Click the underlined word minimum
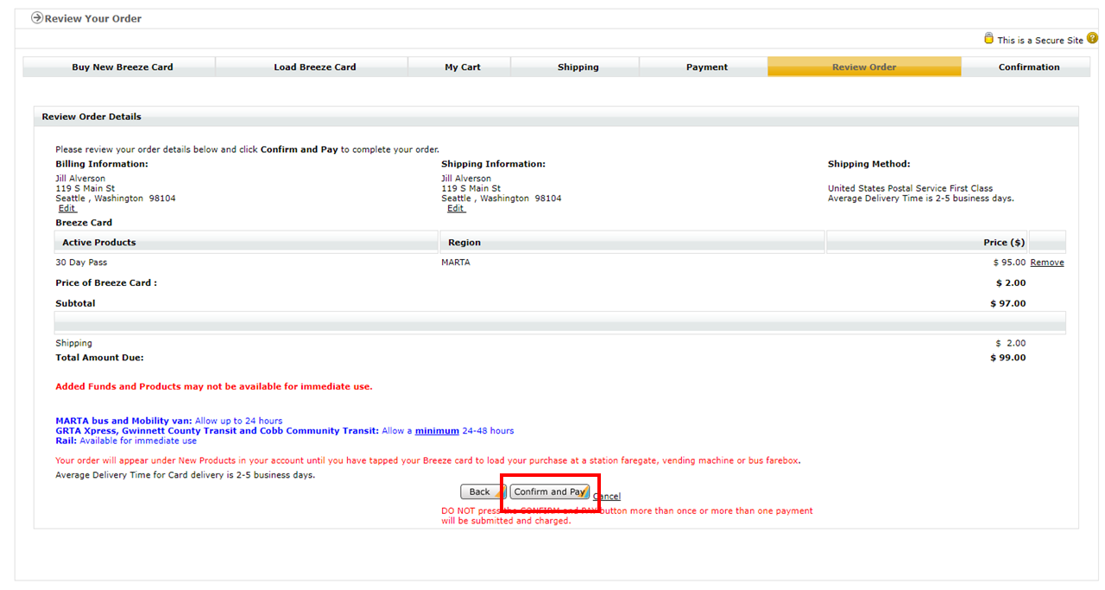The width and height of the screenshot is (1105, 590). point(437,430)
